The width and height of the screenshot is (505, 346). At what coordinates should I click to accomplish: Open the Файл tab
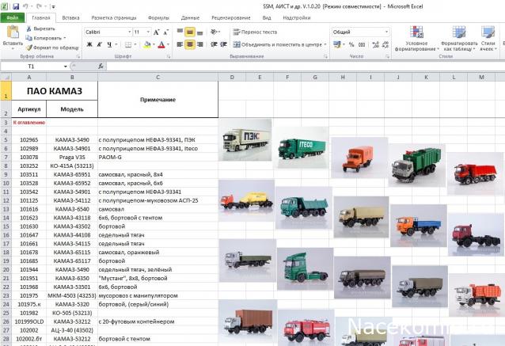[13, 17]
